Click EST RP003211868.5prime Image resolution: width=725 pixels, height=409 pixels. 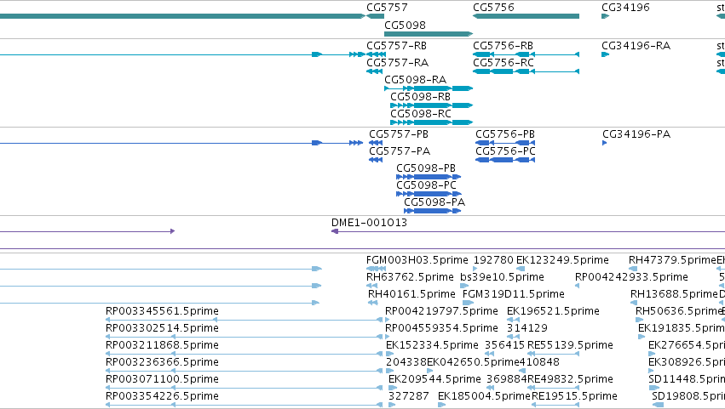pyautogui.click(x=162, y=346)
